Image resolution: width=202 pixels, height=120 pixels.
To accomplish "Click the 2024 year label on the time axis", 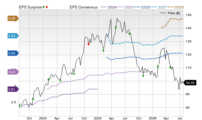I will 43,118.
